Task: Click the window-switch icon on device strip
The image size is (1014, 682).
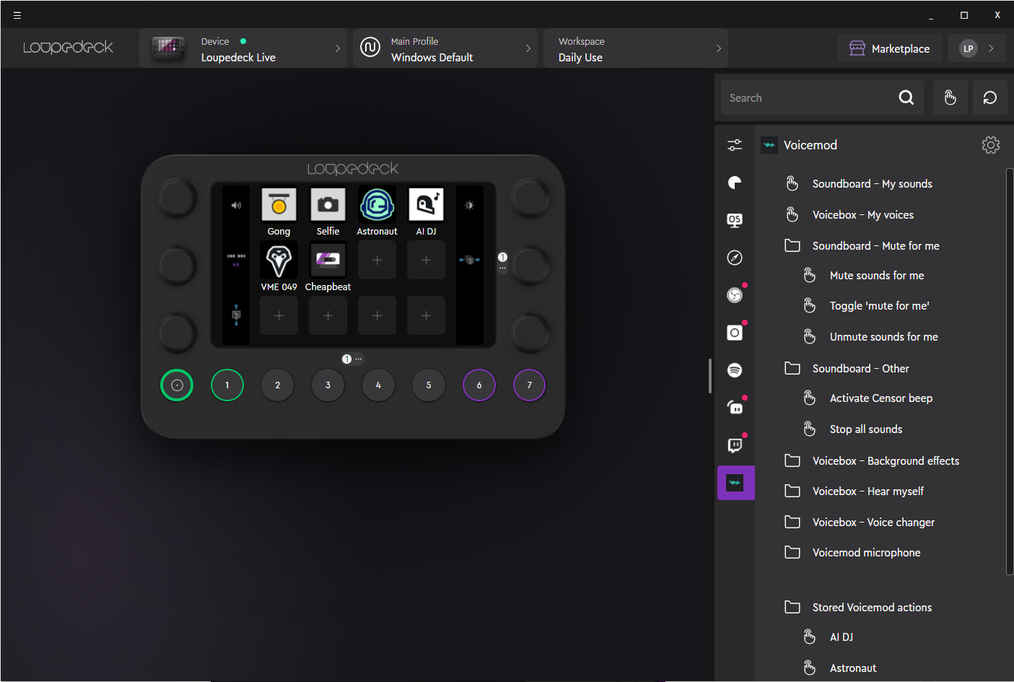Action: click(x=469, y=260)
